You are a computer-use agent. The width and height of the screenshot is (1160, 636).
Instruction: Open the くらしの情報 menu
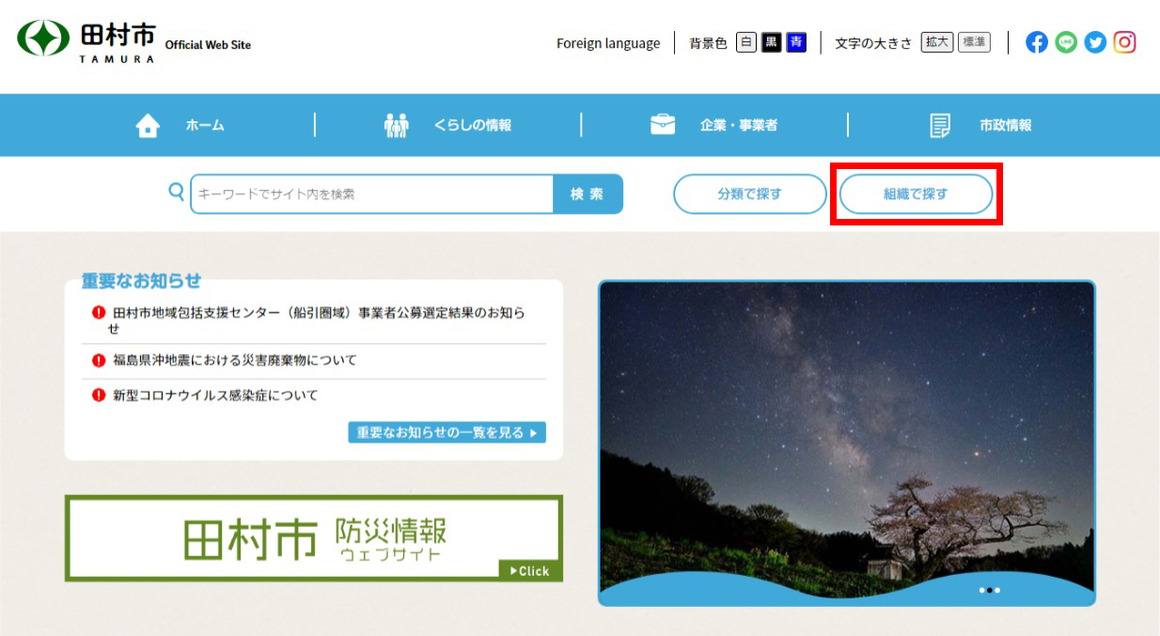[472, 125]
